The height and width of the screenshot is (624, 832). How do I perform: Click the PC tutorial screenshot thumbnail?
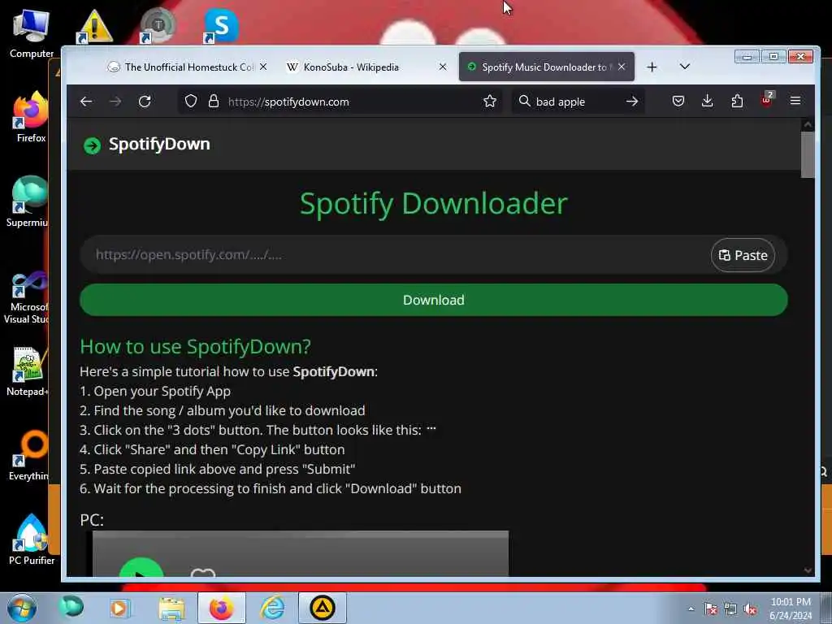tap(301, 553)
